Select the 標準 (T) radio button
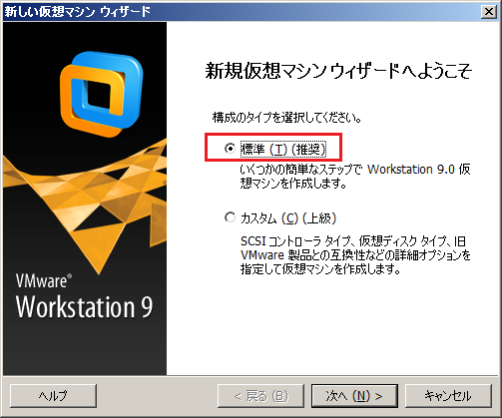Image resolution: width=502 pixels, height=418 pixels. pyautogui.click(x=230, y=149)
